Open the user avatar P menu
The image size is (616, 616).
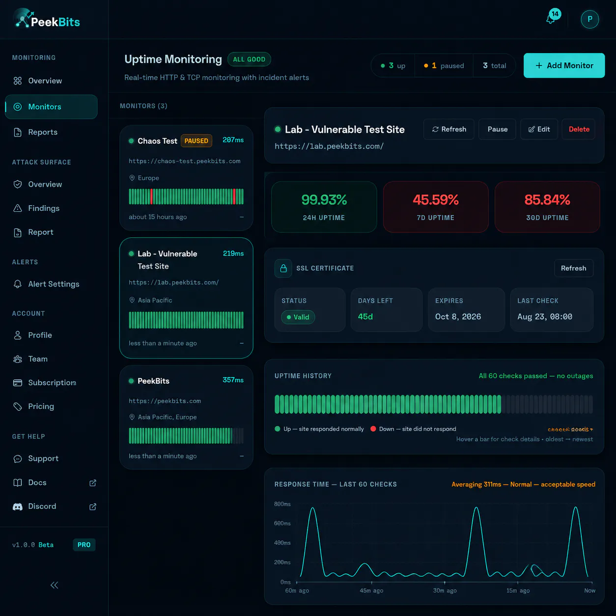[589, 19]
